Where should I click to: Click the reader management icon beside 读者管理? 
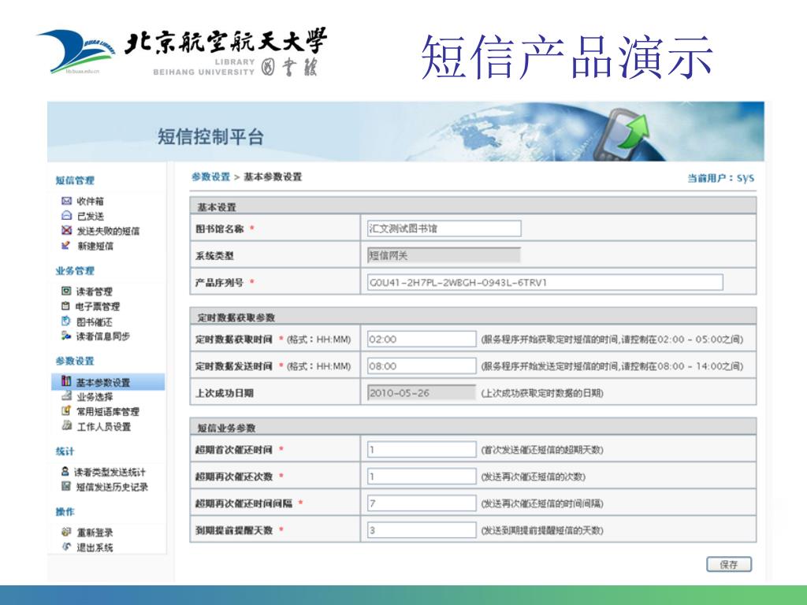coord(66,291)
